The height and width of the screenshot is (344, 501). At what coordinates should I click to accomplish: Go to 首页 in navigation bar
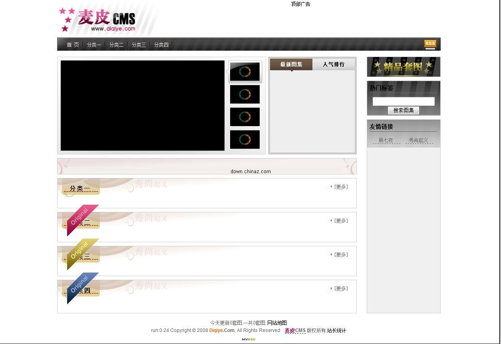pos(73,45)
